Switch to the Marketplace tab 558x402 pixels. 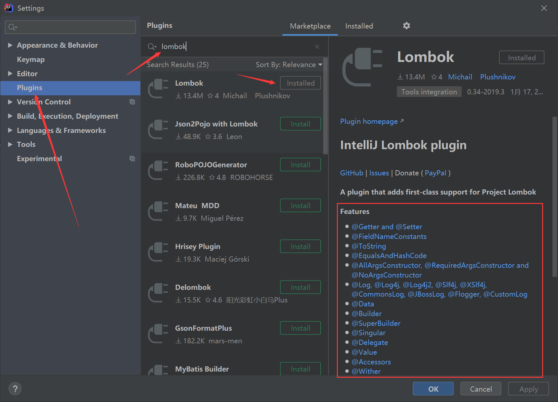click(x=310, y=26)
